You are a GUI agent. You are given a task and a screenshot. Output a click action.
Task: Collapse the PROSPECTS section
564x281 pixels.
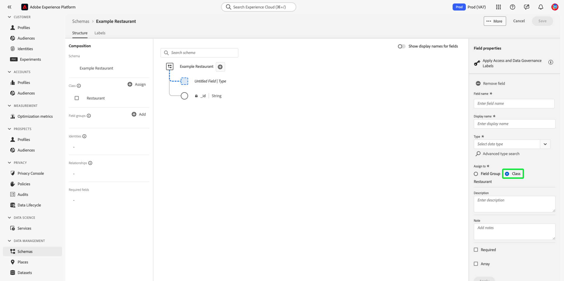click(9, 129)
